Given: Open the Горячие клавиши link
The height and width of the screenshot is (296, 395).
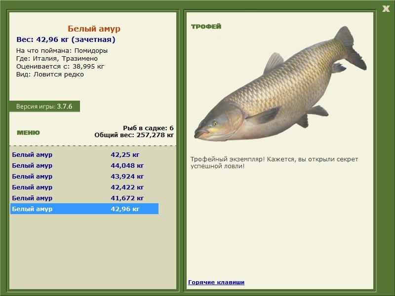Looking at the screenshot, I should (x=216, y=282).
